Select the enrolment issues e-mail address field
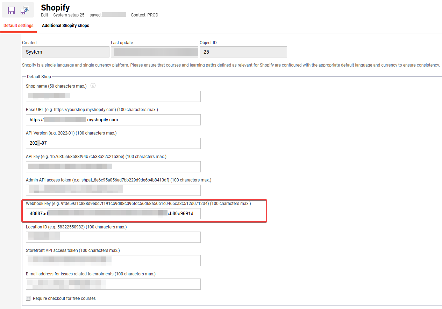Viewport: 442px width, 309px height. (113, 284)
